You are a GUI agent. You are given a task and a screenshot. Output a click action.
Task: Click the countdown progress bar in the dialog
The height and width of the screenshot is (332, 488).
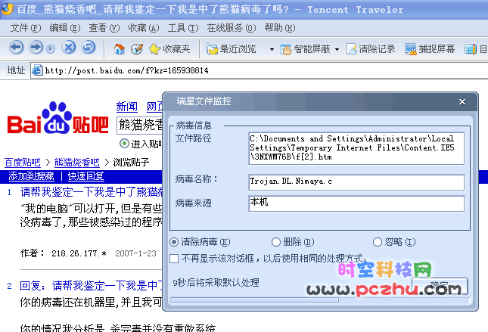click(x=320, y=300)
